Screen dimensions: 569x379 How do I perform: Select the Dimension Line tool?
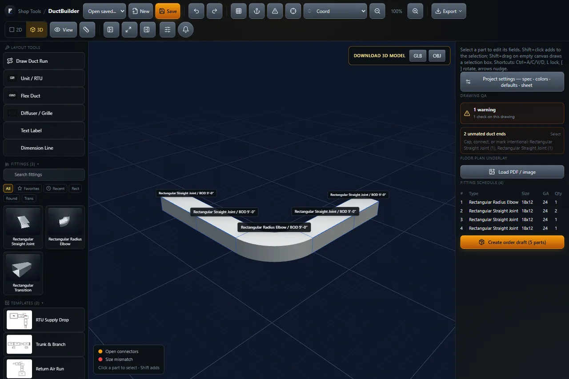(44, 148)
